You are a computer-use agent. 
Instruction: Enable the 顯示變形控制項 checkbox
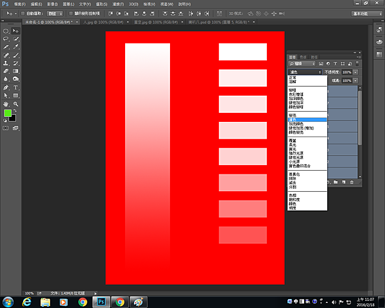click(x=71, y=13)
